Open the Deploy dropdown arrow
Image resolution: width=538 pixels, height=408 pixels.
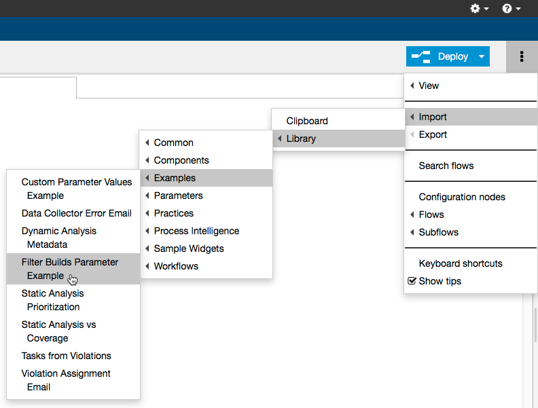tap(482, 56)
